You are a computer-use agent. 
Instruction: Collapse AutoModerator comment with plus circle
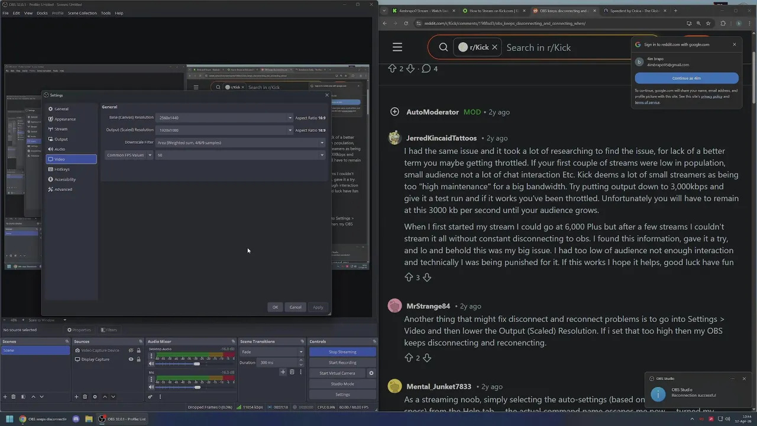(x=394, y=112)
